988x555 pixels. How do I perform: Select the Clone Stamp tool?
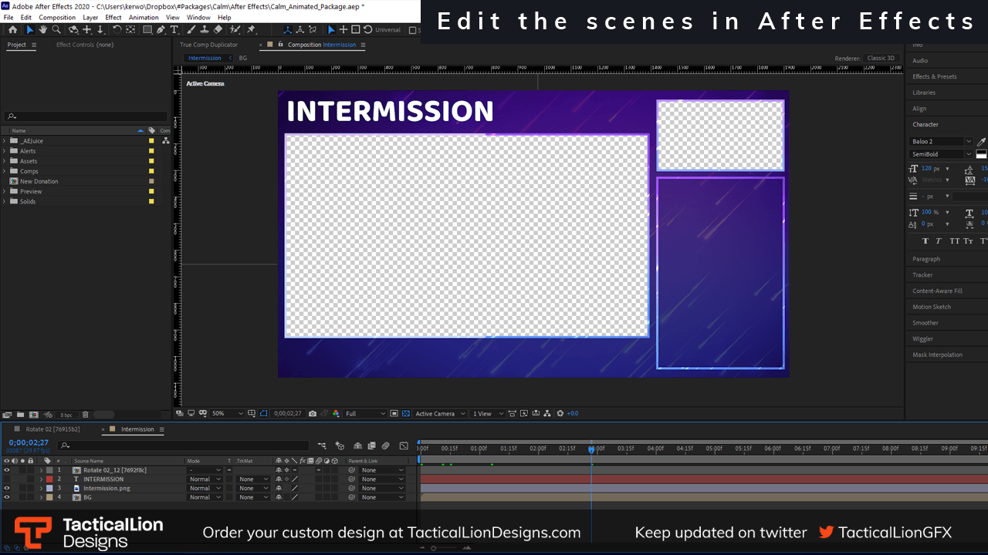click(205, 29)
